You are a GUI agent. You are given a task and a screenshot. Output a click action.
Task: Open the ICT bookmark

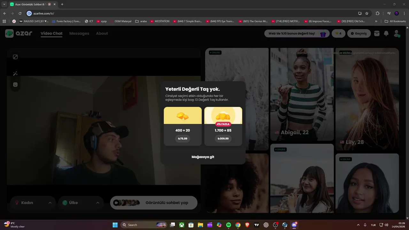(x=89, y=21)
